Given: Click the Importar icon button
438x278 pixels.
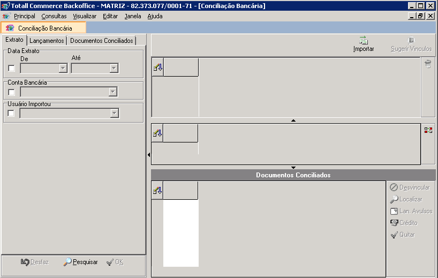Looking at the screenshot, I should point(363,44).
